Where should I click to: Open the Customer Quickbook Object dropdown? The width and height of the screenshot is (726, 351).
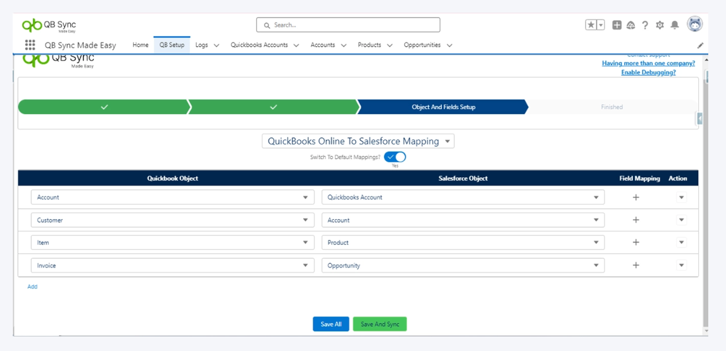point(172,220)
